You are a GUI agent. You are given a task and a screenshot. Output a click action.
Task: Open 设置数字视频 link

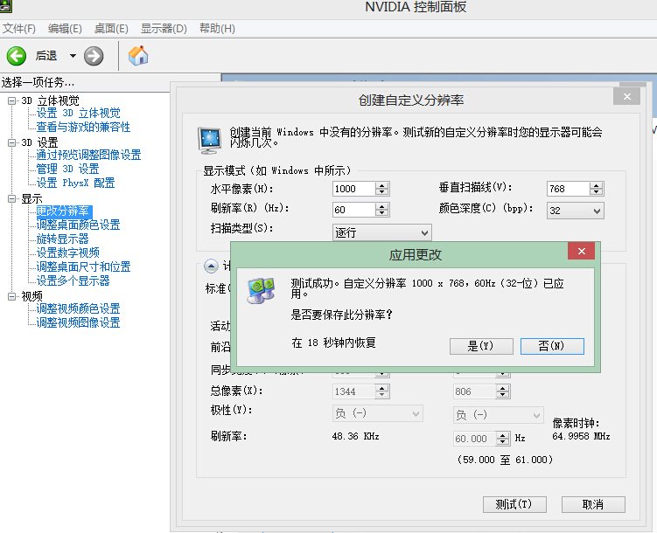(68, 253)
